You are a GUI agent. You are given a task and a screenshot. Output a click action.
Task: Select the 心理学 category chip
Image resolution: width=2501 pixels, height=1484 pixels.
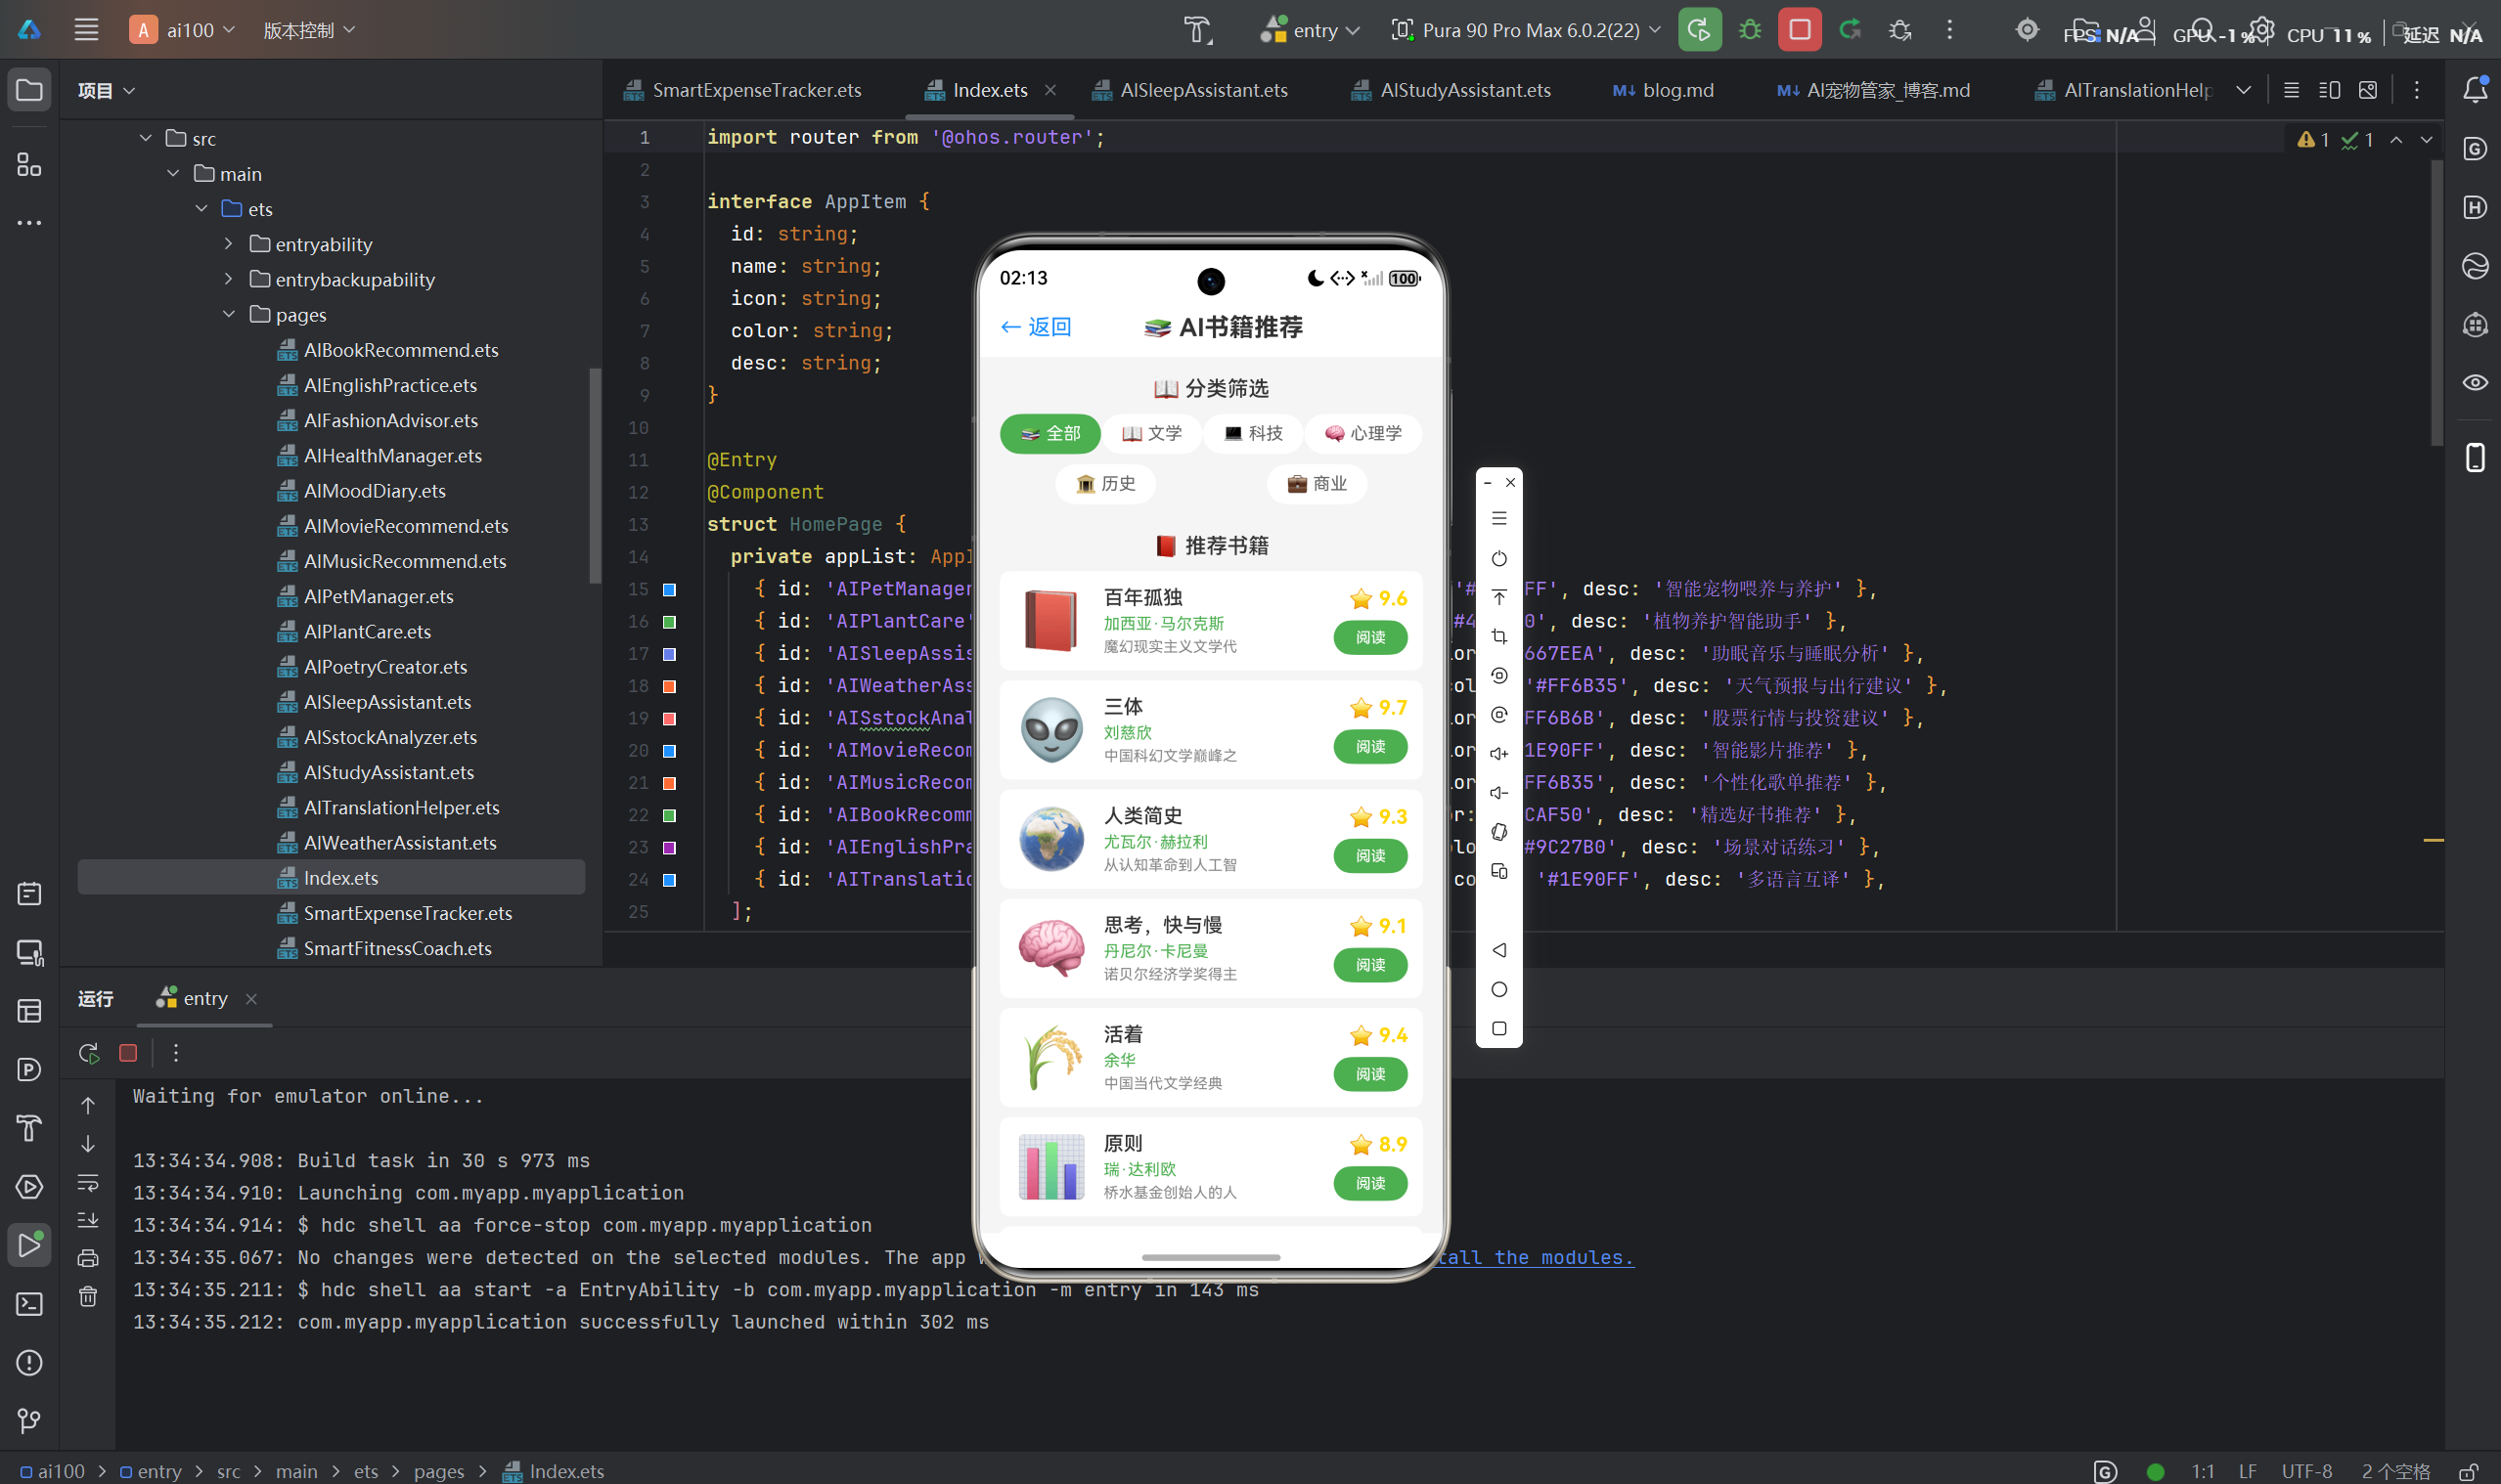1363,433
